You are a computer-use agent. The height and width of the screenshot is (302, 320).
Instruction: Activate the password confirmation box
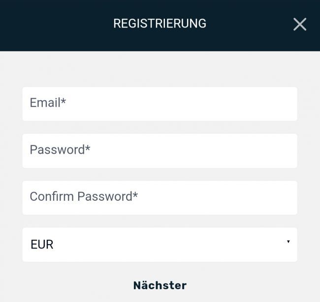[x=160, y=197]
